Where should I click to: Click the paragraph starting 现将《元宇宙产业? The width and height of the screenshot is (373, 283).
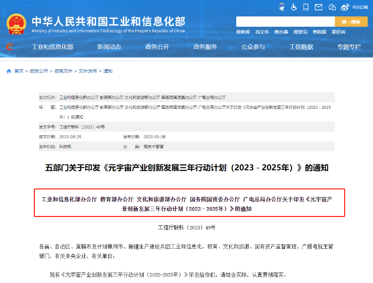pyautogui.click(x=168, y=275)
